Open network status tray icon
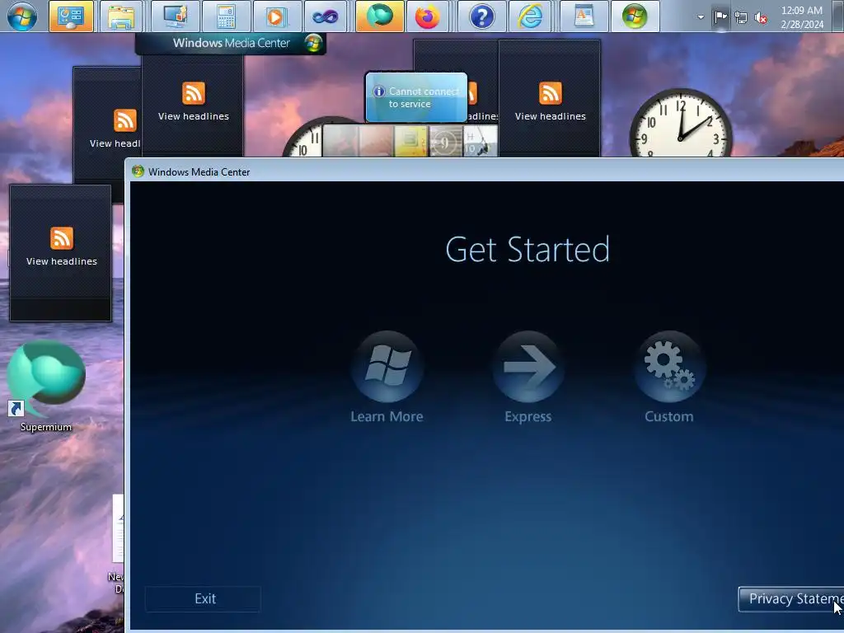This screenshot has width=844, height=633. [741, 17]
